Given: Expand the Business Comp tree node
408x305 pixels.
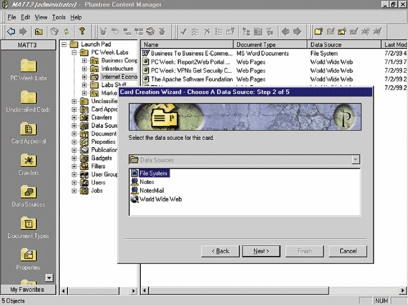Looking at the screenshot, I should (x=84, y=61).
